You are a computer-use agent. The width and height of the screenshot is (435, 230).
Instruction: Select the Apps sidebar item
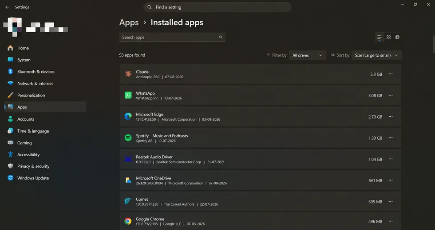tap(45, 107)
